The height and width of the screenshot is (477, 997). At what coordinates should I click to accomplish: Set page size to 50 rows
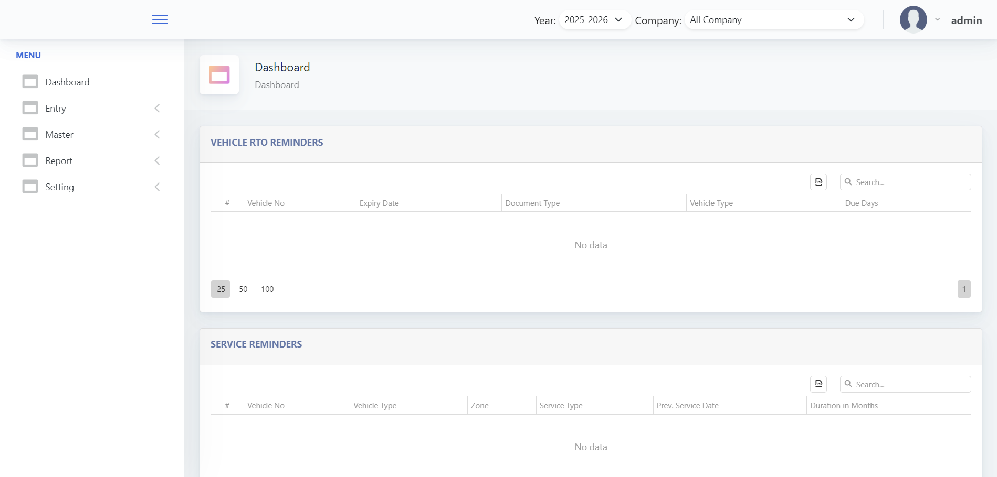pyautogui.click(x=243, y=289)
